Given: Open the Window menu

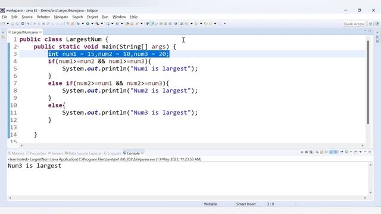Looking at the screenshot, I should 119,17.
